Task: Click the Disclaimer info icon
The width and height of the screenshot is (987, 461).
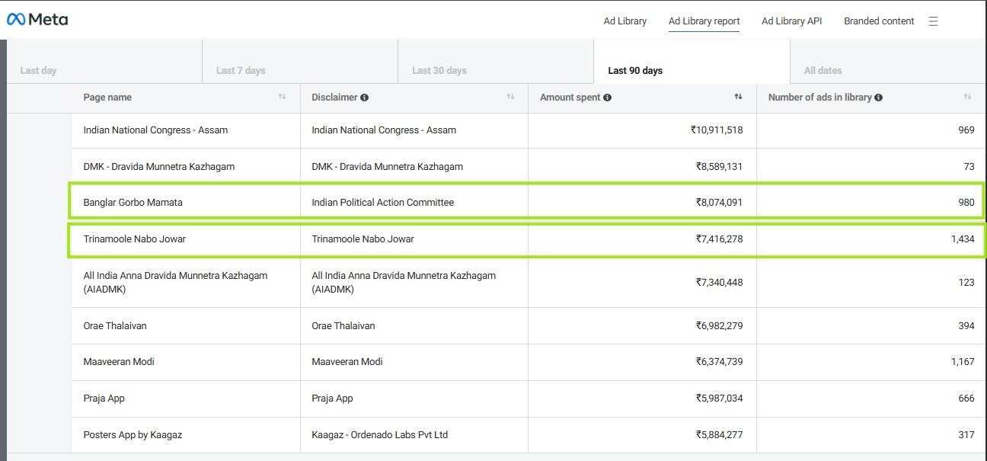Action: pos(365,98)
